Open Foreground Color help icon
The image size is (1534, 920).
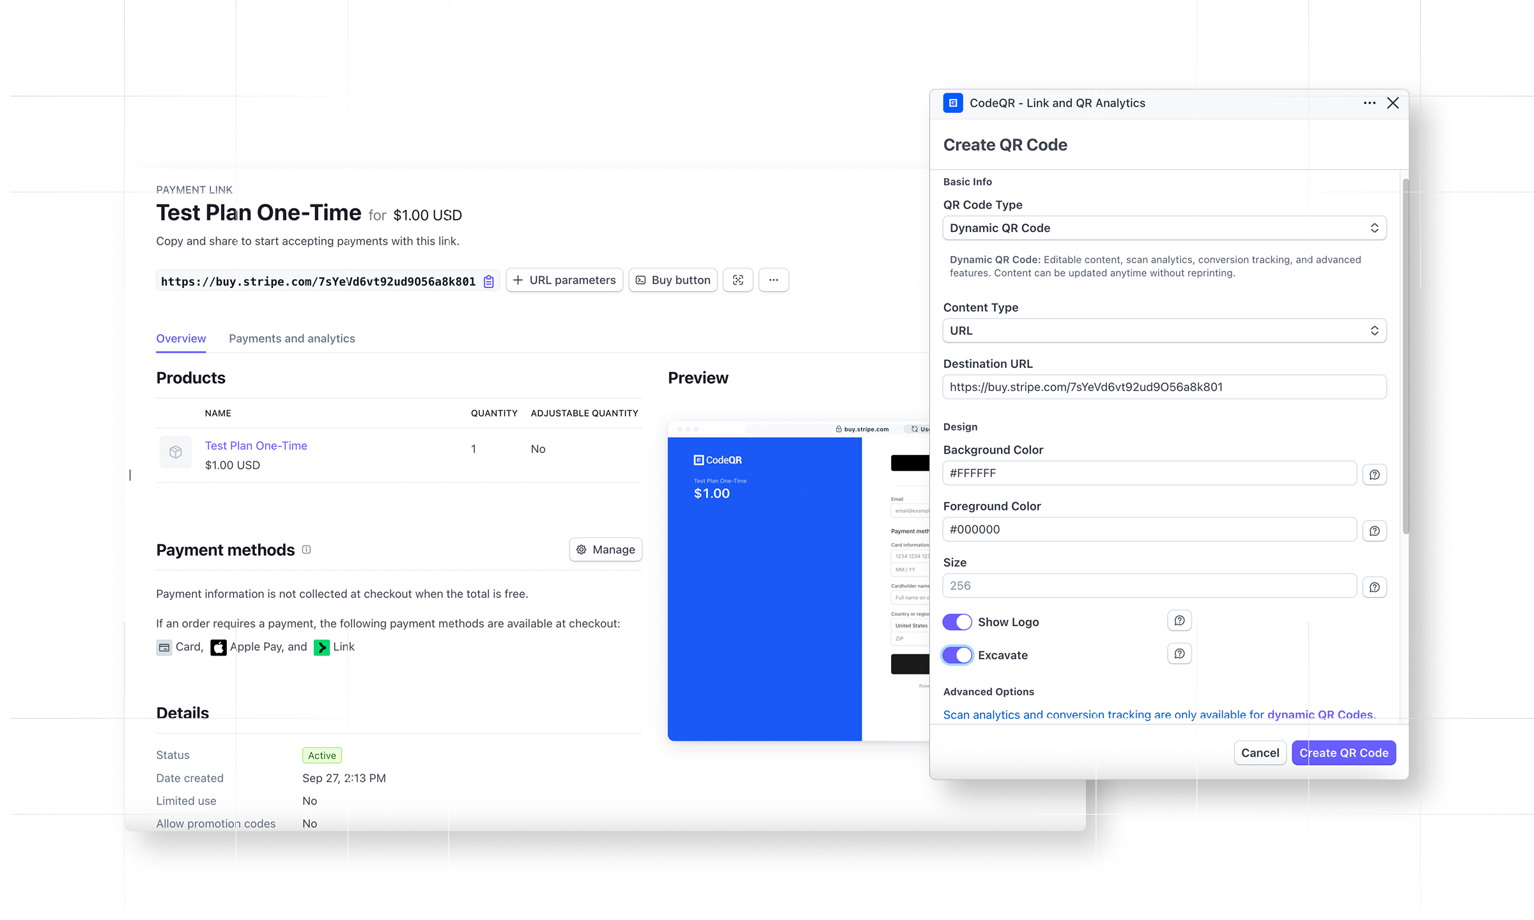pyautogui.click(x=1374, y=530)
